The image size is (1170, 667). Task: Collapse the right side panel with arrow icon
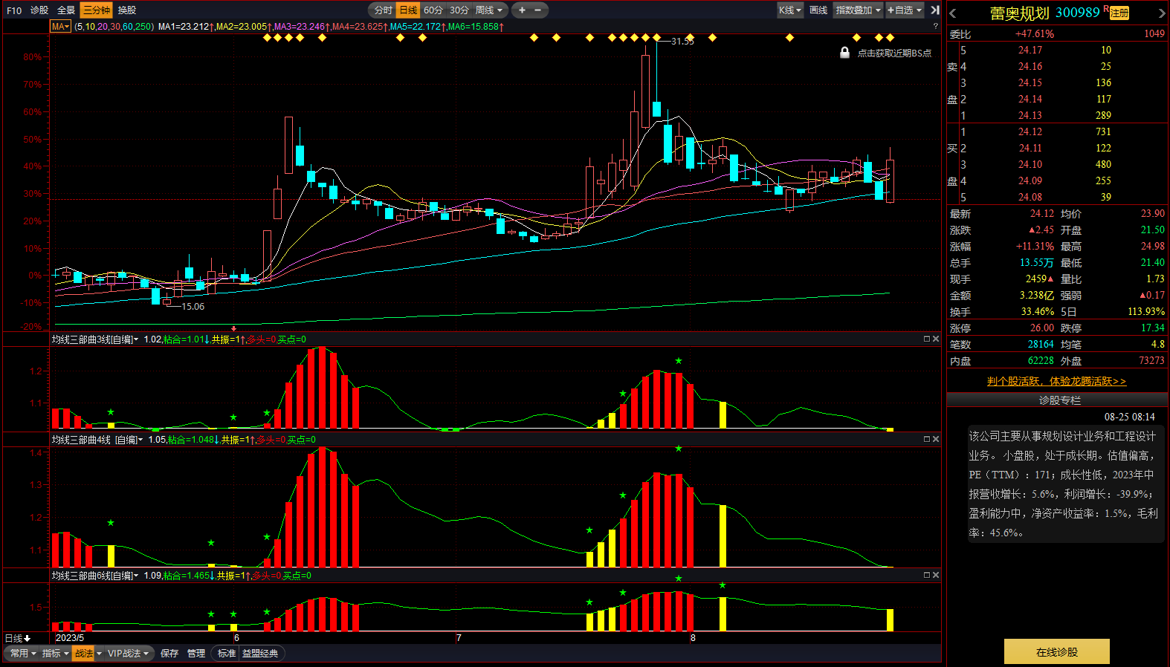click(x=935, y=10)
